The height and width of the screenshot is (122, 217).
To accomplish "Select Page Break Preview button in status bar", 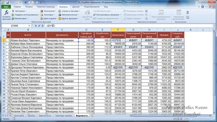I will coord(181,119).
